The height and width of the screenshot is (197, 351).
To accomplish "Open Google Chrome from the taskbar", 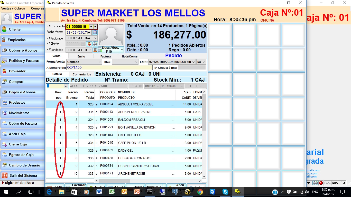I will tap(200, 192).
